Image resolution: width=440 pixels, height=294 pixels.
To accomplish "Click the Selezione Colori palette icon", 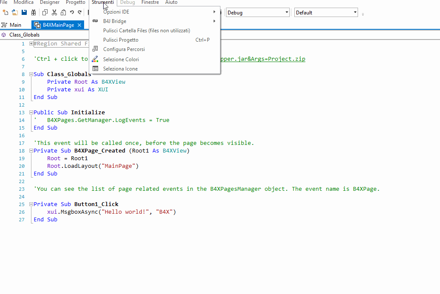I will click(x=96, y=59).
